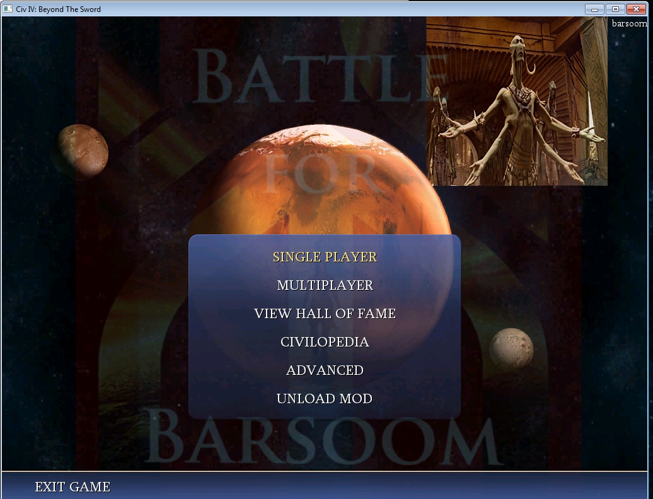Start a Single Player game
Viewport: 653px width, 499px height.
[x=325, y=257]
